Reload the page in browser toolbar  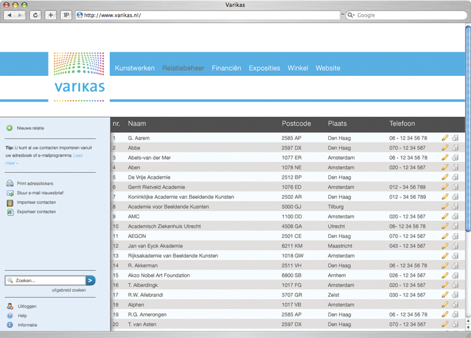coord(35,15)
